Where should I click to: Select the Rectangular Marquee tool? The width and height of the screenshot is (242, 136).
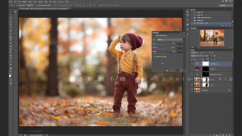coord(11,15)
